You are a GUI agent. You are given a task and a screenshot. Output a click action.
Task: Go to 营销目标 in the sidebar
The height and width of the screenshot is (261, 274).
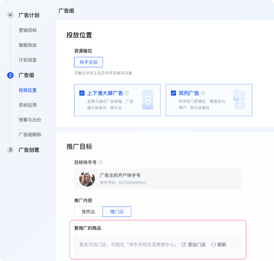click(x=28, y=30)
